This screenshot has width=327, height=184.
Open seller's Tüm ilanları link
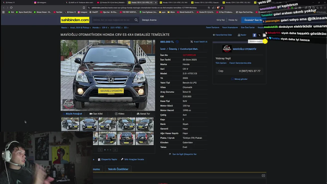tap(221, 63)
